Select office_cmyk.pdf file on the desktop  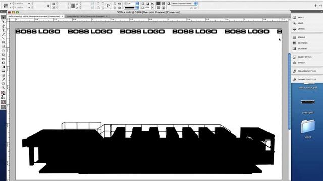[308, 88]
